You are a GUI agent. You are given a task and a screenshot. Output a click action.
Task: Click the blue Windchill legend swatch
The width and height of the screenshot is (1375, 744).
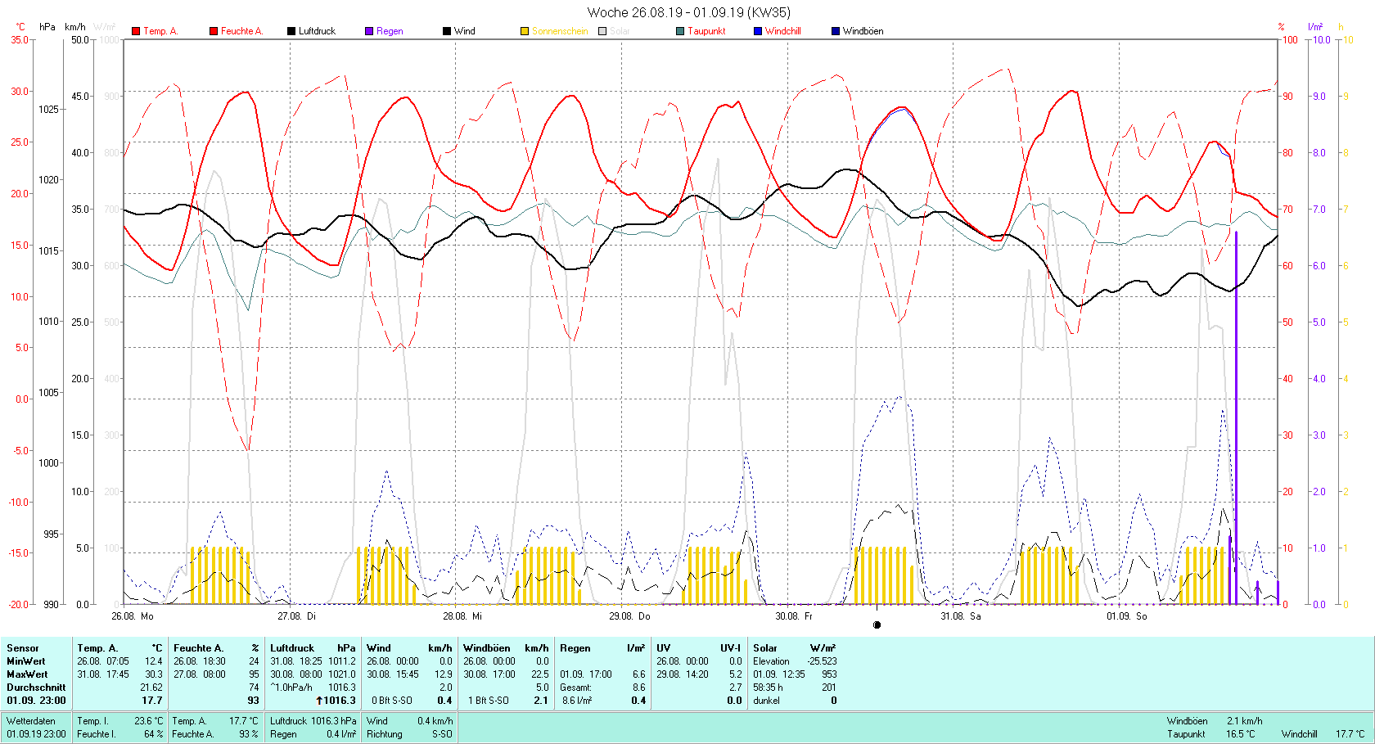tap(758, 31)
